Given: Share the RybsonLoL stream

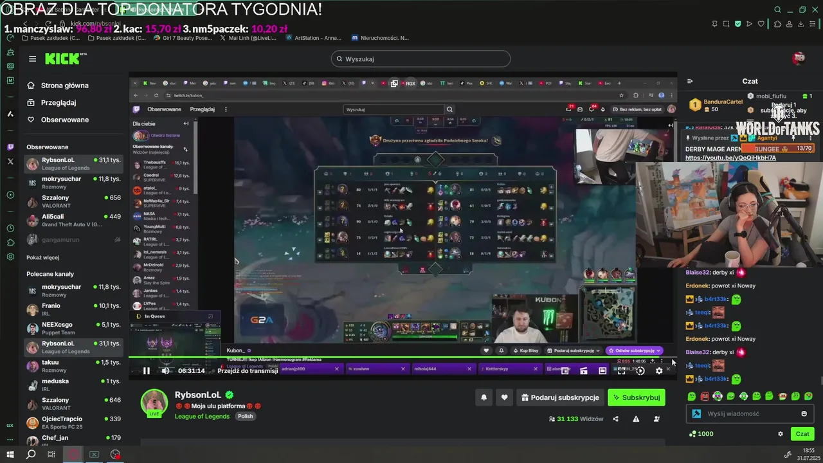Looking at the screenshot, I should click(615, 419).
